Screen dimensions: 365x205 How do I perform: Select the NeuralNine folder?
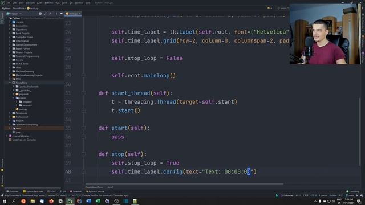[x=22, y=83]
